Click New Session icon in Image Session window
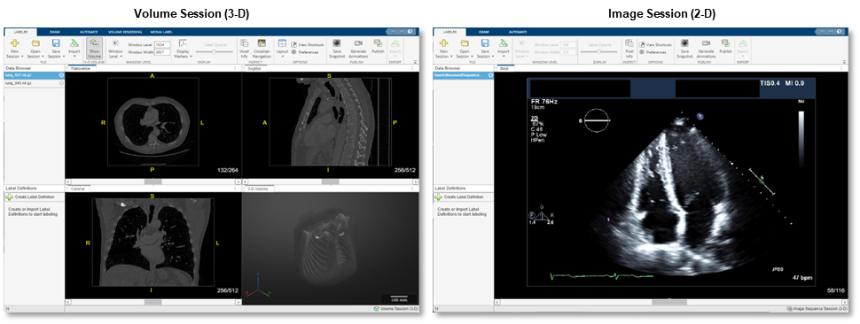The height and width of the screenshot is (324, 860). pyautogui.click(x=444, y=42)
